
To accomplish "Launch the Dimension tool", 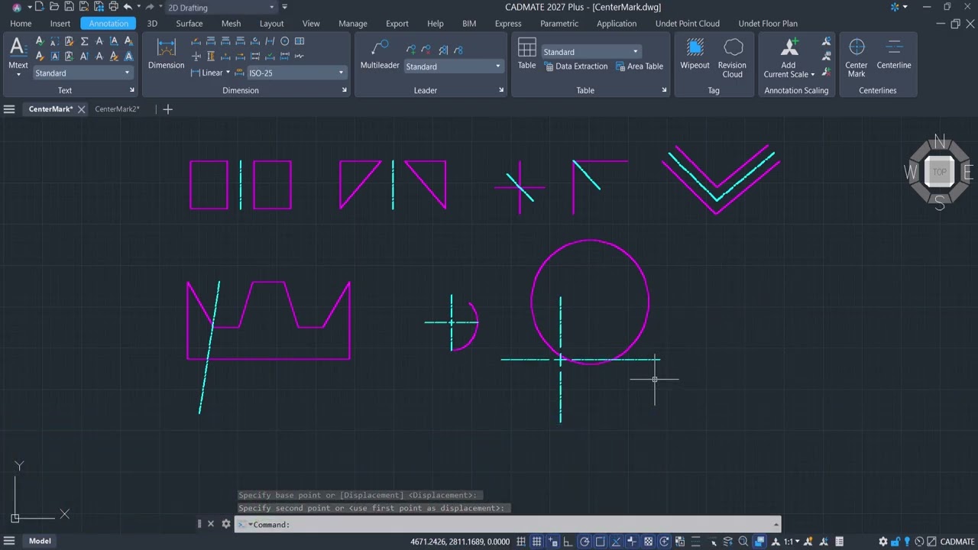I will tap(166, 53).
